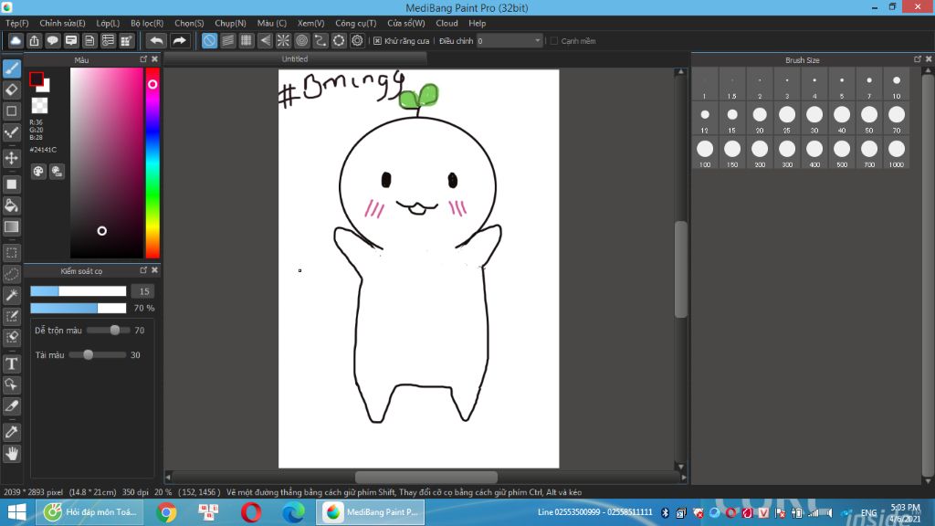Open the Chỉnh sửa(E) menu
This screenshot has height=526, width=935.
(63, 23)
